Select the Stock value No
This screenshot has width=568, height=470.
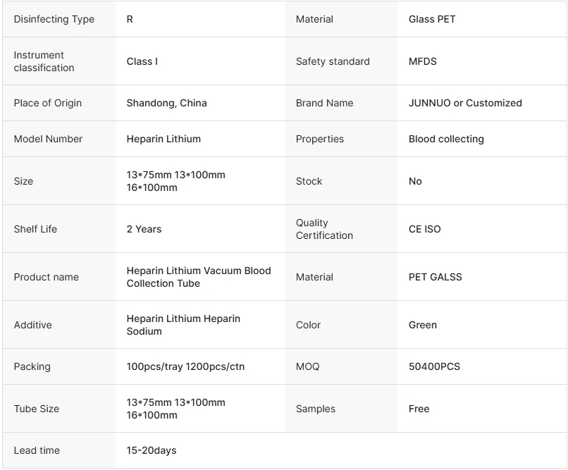coord(415,181)
